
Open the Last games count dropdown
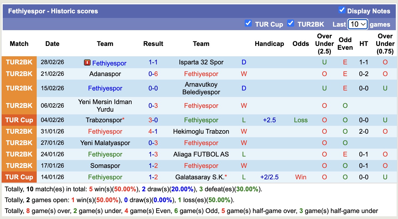[x=357, y=24]
